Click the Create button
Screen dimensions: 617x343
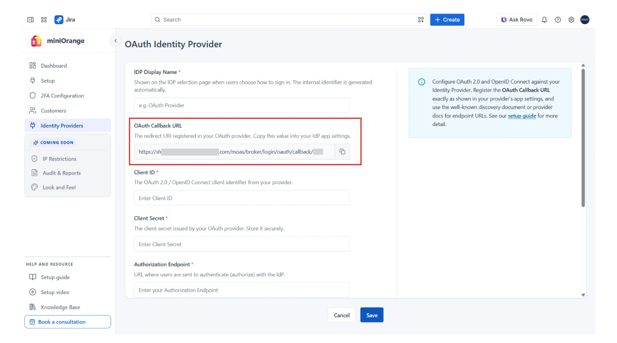[447, 20]
